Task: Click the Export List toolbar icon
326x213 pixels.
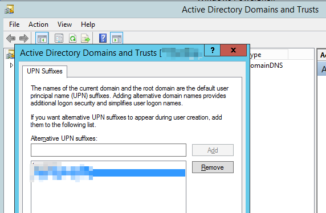Action: tap(85, 39)
